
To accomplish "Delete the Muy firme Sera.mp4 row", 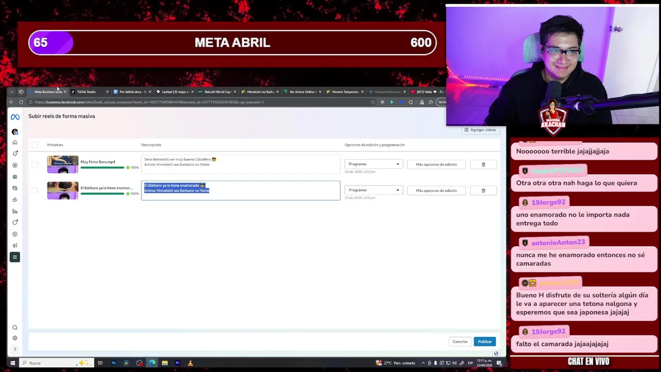I will [483, 164].
